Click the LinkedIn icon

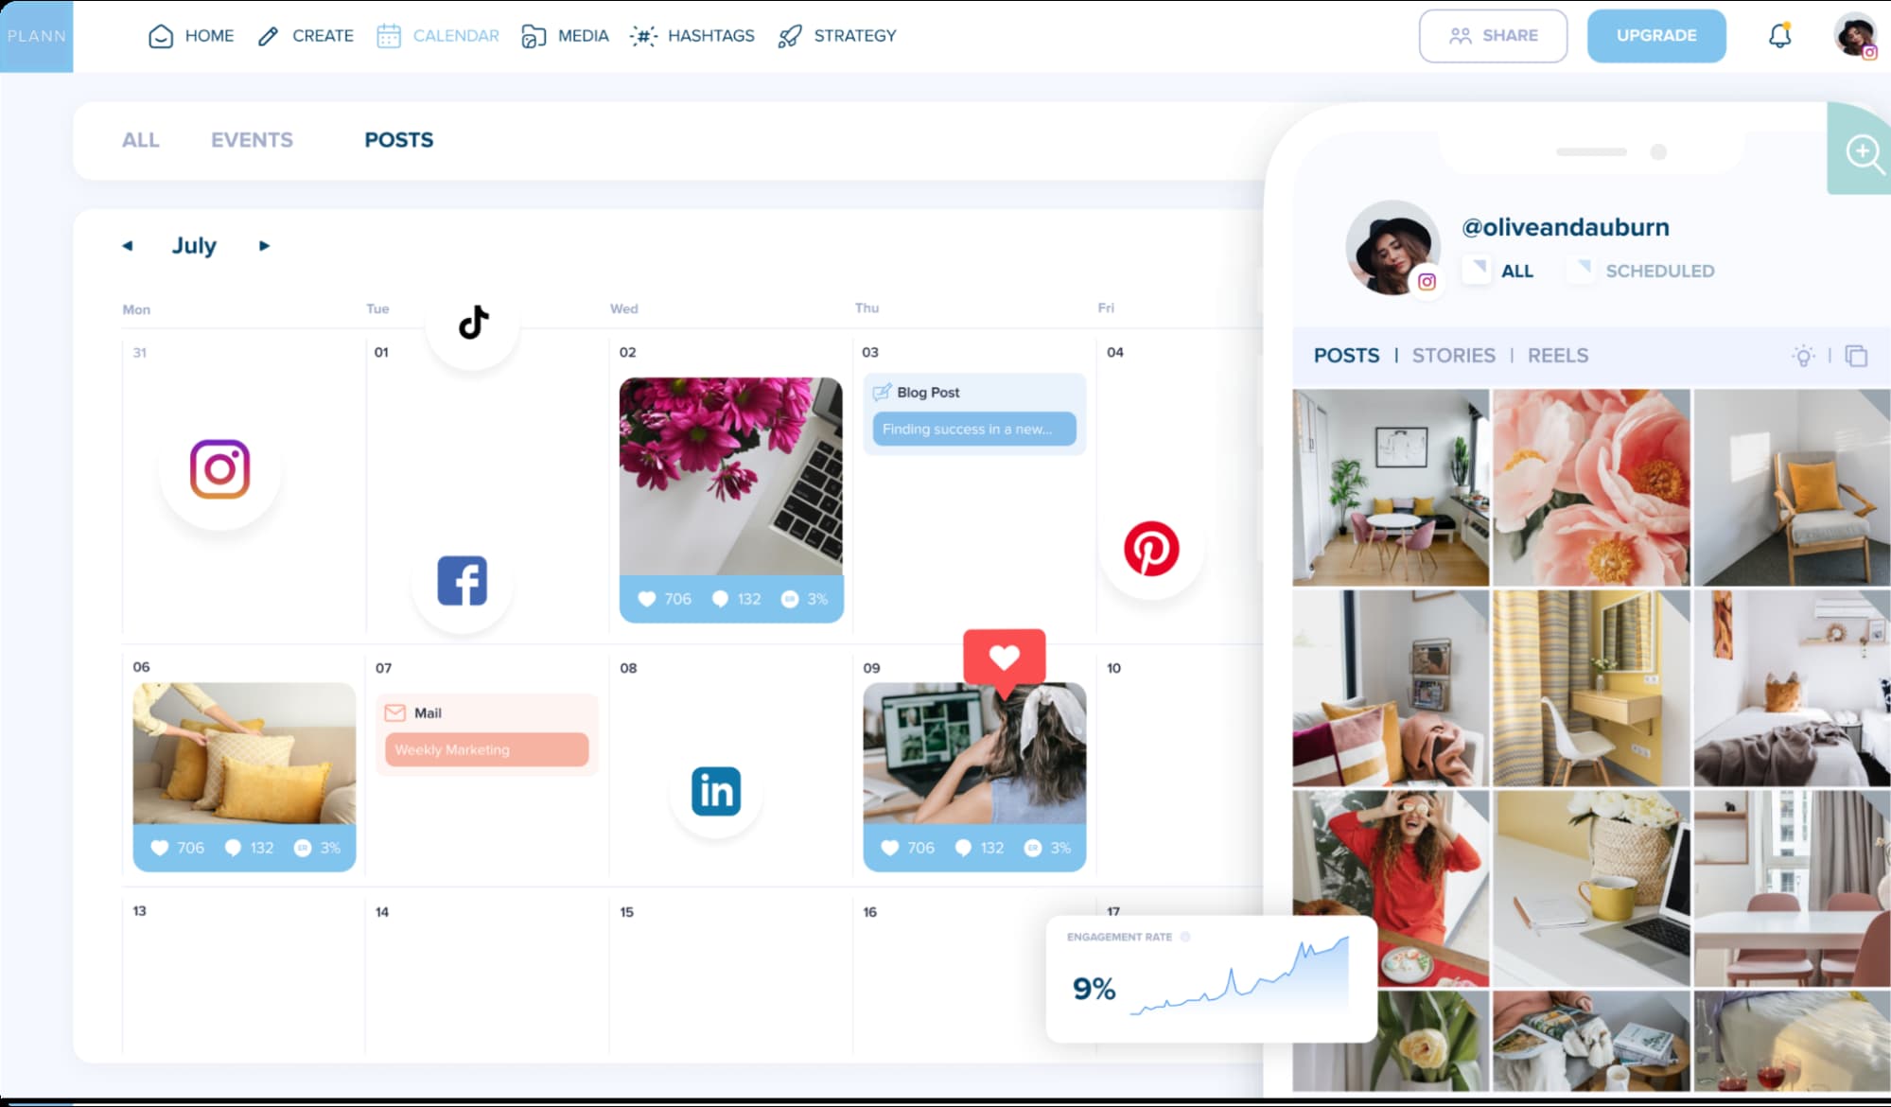715,791
